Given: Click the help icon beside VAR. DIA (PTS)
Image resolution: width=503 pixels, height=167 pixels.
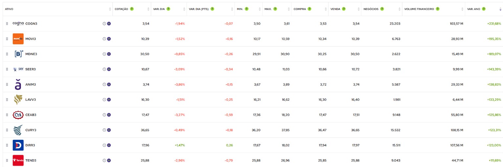Looking at the screenshot, I should click(x=212, y=9).
